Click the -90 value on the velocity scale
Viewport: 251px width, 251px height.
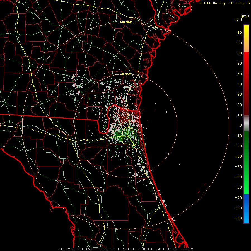[x=238, y=218]
